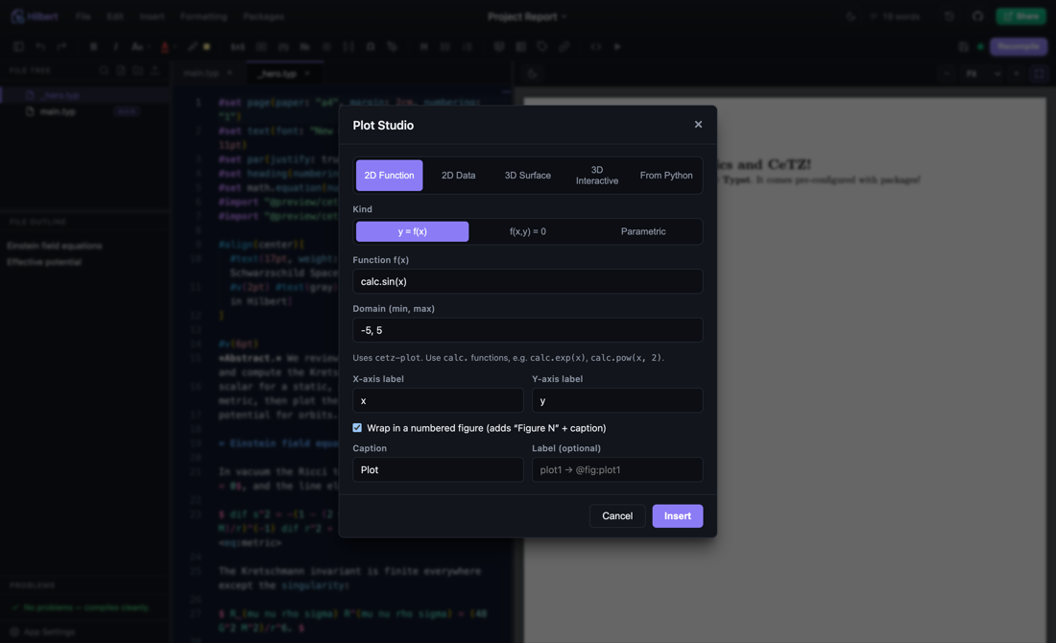The width and height of the screenshot is (1056, 643).
Task: Insert the plot into the document
Action: 678,515
